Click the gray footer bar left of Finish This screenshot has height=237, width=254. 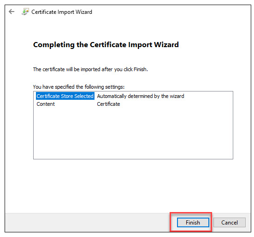pos(88,222)
